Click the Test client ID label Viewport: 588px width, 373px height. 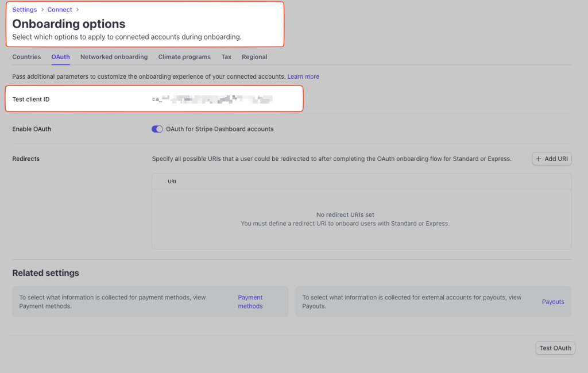coord(31,99)
